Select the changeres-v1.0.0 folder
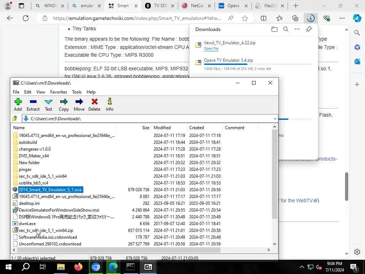365x274 pixels. point(35,149)
